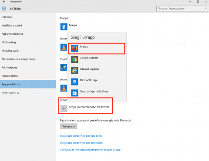Click the Reimposta button
Image resolution: width=209 pixels, height=161 pixels.
(68, 126)
